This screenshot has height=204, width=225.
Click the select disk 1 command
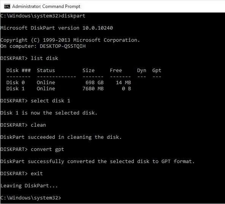[51, 100]
